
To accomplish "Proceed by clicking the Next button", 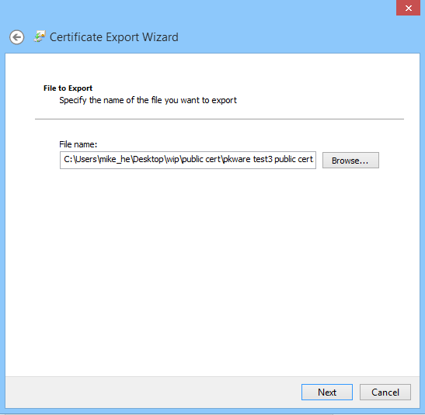I will (x=327, y=392).
